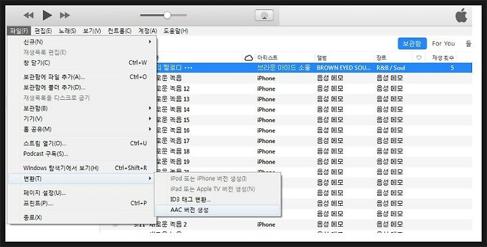Open the 편집(E) menu
Viewport: 487px width, 247px height.
tap(43, 30)
